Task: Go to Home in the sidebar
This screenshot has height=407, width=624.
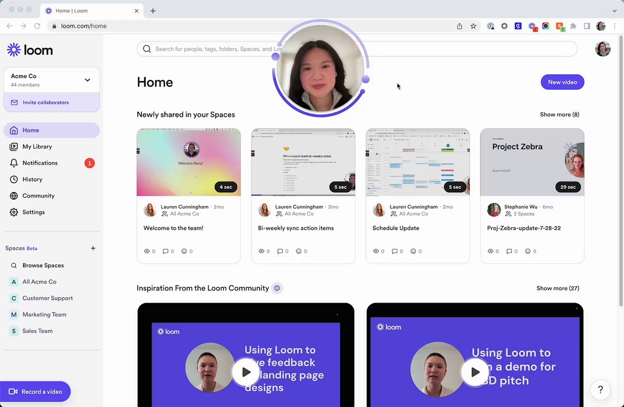Action: pyautogui.click(x=52, y=130)
